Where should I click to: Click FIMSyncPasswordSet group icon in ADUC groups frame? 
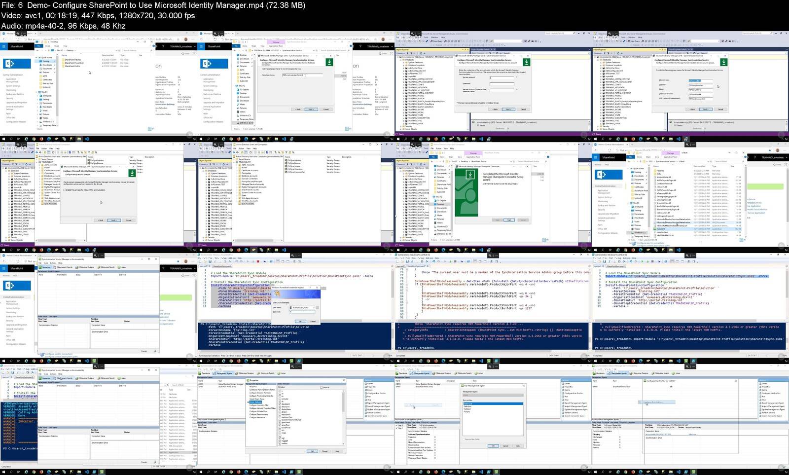pos(286,172)
